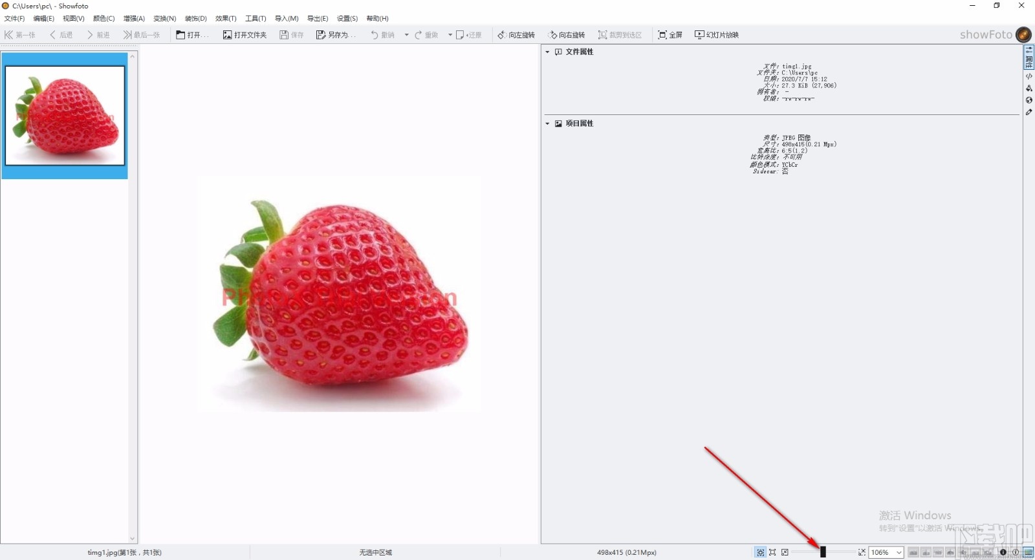This screenshot has width=1035, height=560.
Task: Enter fullscreen with 全屏 button
Action: [670, 35]
